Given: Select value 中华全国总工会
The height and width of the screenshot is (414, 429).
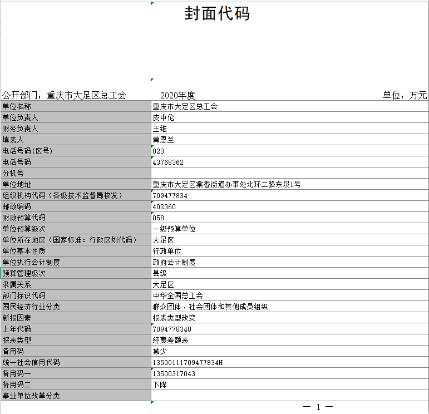Looking at the screenshot, I should [178, 296].
